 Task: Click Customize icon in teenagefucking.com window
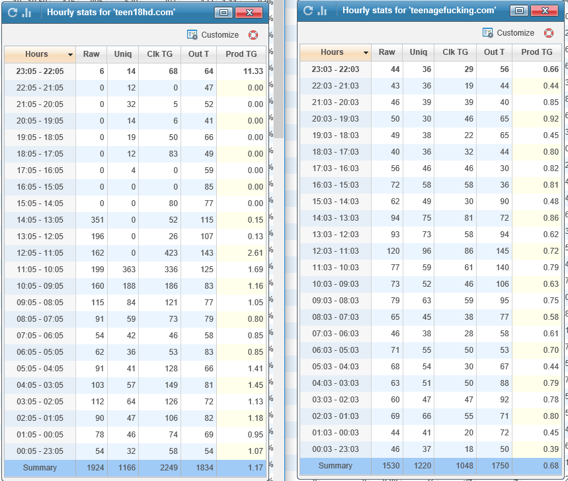487,33
